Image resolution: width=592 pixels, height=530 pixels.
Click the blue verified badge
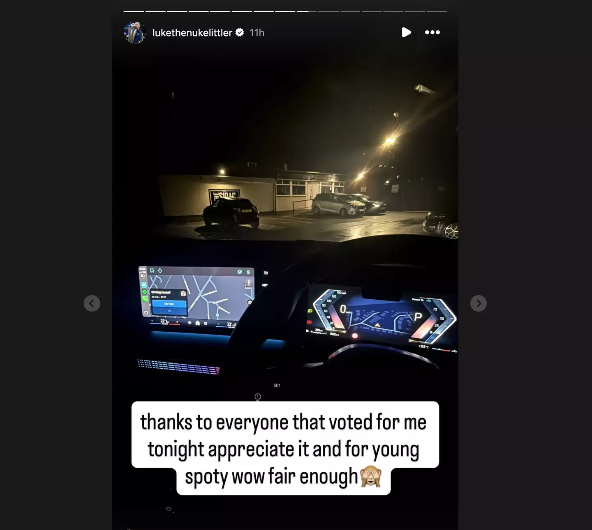pyautogui.click(x=240, y=32)
